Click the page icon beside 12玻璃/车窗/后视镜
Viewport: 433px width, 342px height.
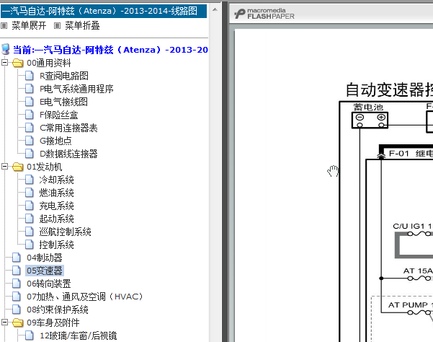(x=30, y=336)
